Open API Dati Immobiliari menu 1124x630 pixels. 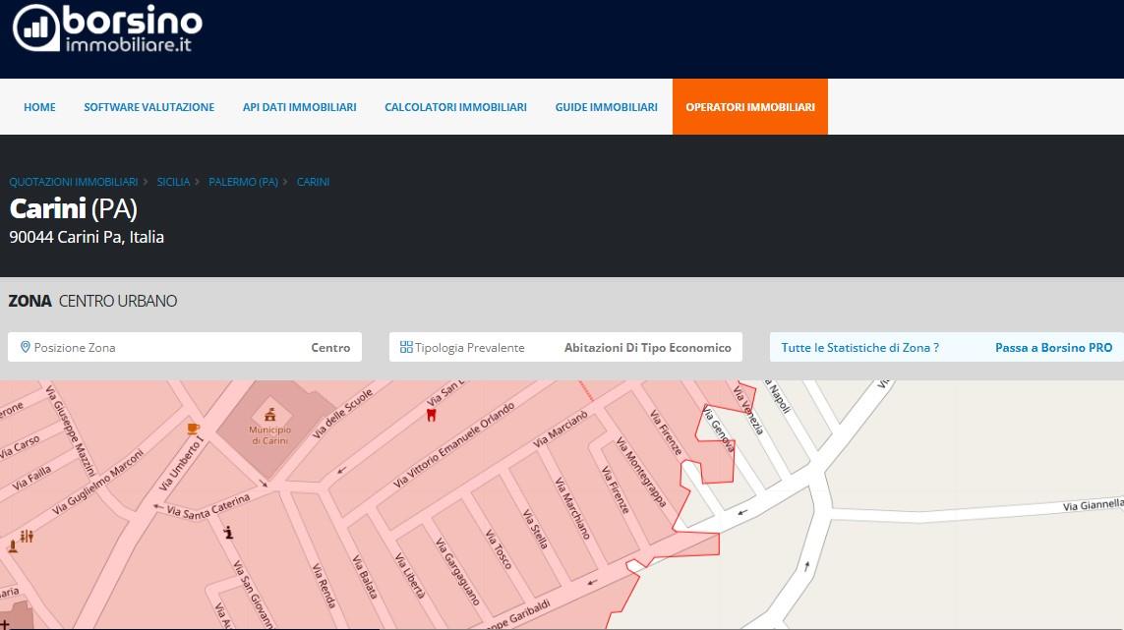(x=299, y=107)
